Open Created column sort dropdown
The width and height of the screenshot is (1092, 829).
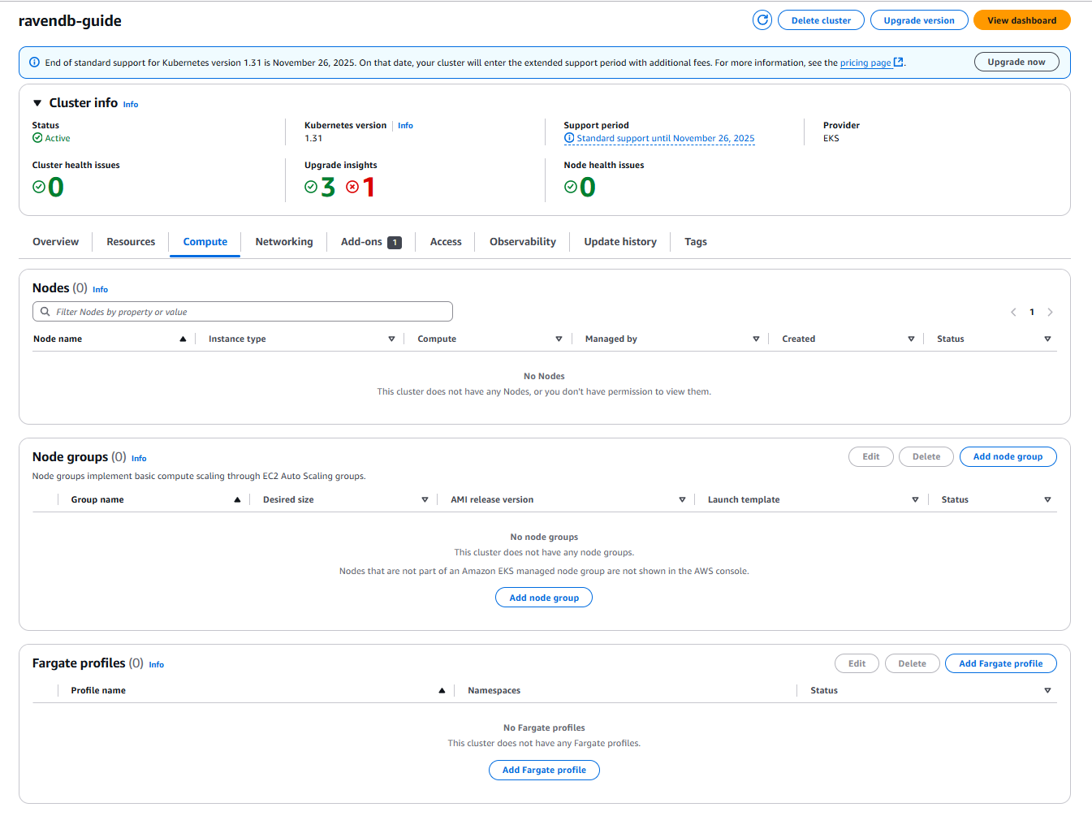pyautogui.click(x=911, y=339)
